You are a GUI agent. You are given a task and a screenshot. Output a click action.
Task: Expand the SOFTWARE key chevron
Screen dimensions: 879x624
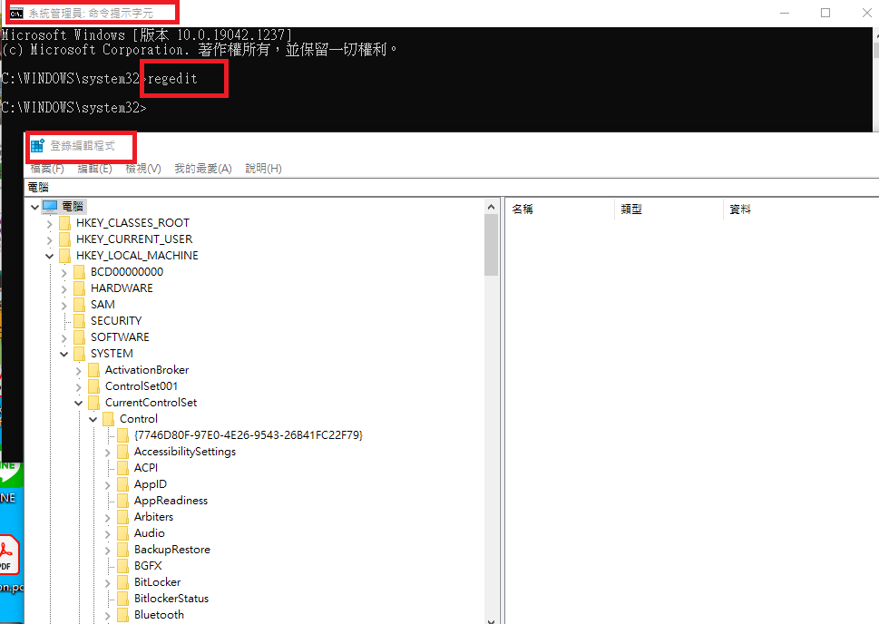[63, 338]
